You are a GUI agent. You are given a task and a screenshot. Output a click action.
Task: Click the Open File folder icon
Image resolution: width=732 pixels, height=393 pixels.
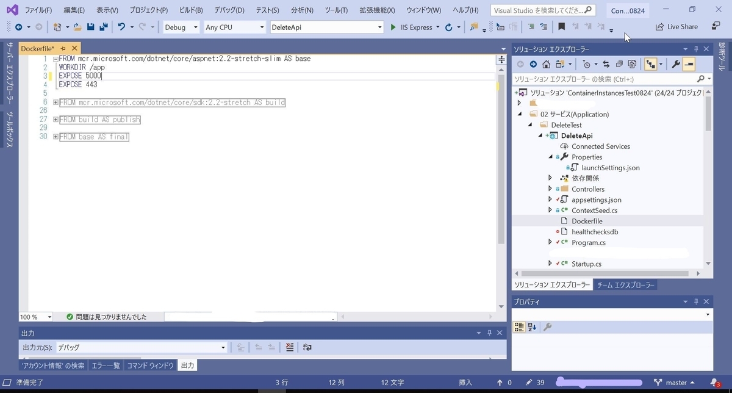click(x=77, y=27)
